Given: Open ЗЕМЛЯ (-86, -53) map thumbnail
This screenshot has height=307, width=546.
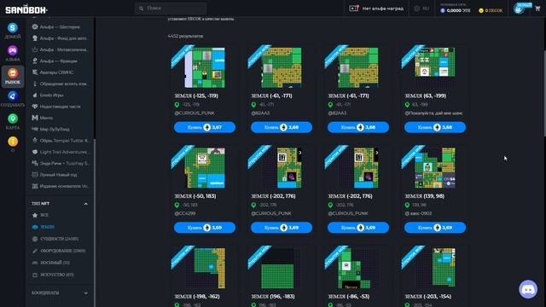Looking at the screenshot, I should click(x=358, y=268).
